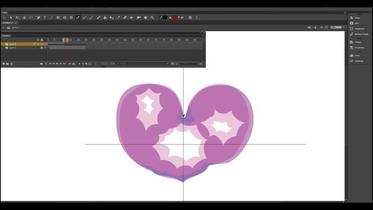
Task: Select the Hand tool
Action: [x=146, y=17]
